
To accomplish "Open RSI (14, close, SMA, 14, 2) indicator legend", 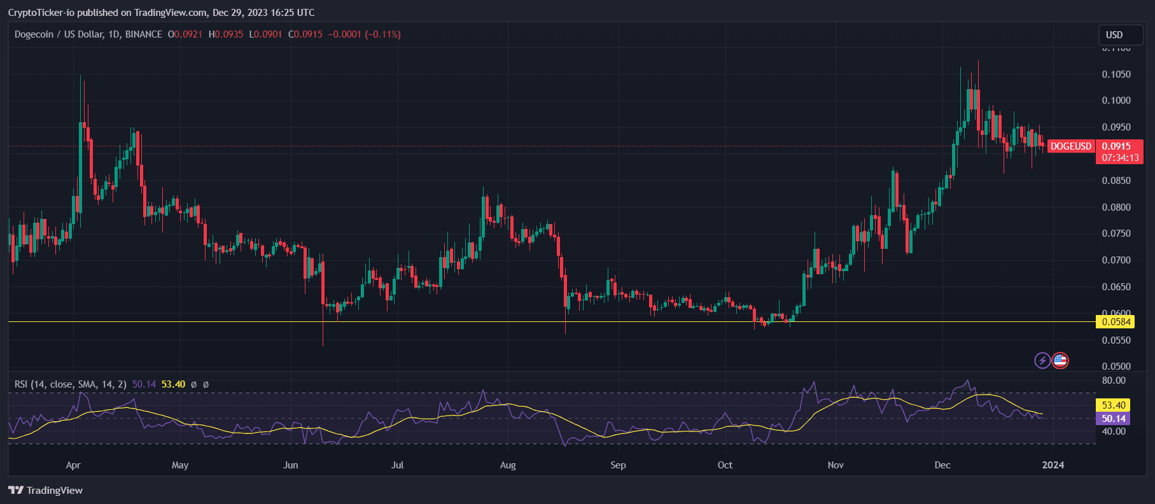I will pyautogui.click(x=70, y=384).
